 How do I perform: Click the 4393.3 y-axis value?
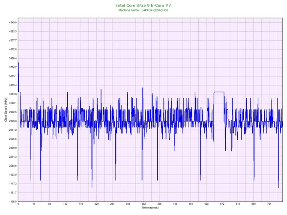click(x=13, y=32)
